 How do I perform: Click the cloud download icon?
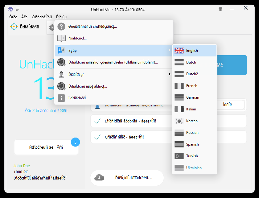[x=99, y=178]
